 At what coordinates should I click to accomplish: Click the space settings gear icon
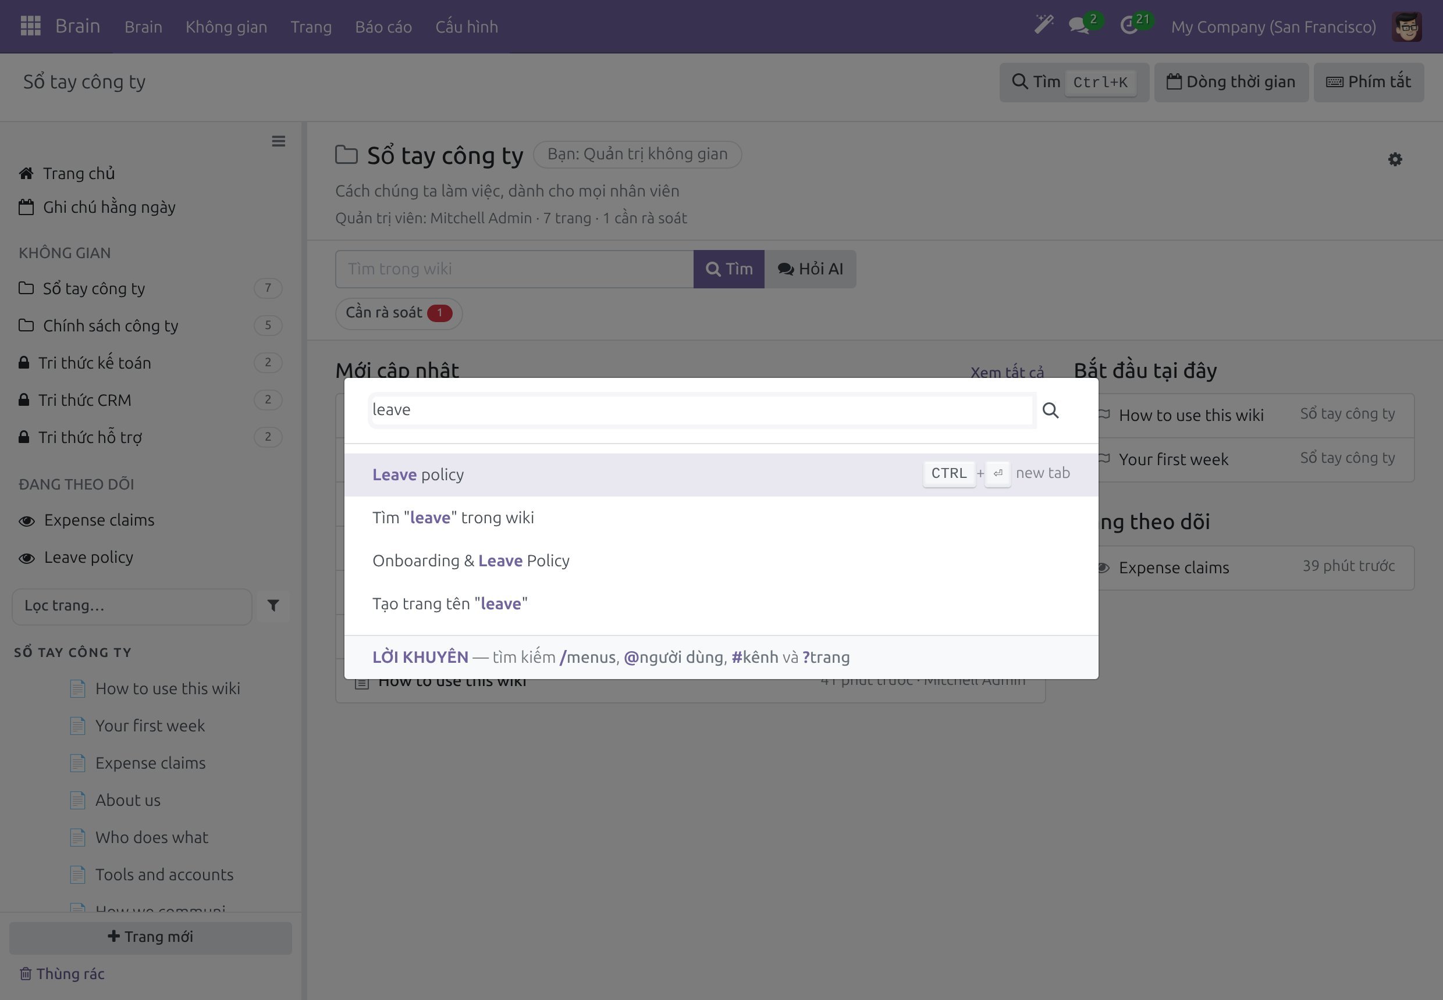click(x=1395, y=159)
